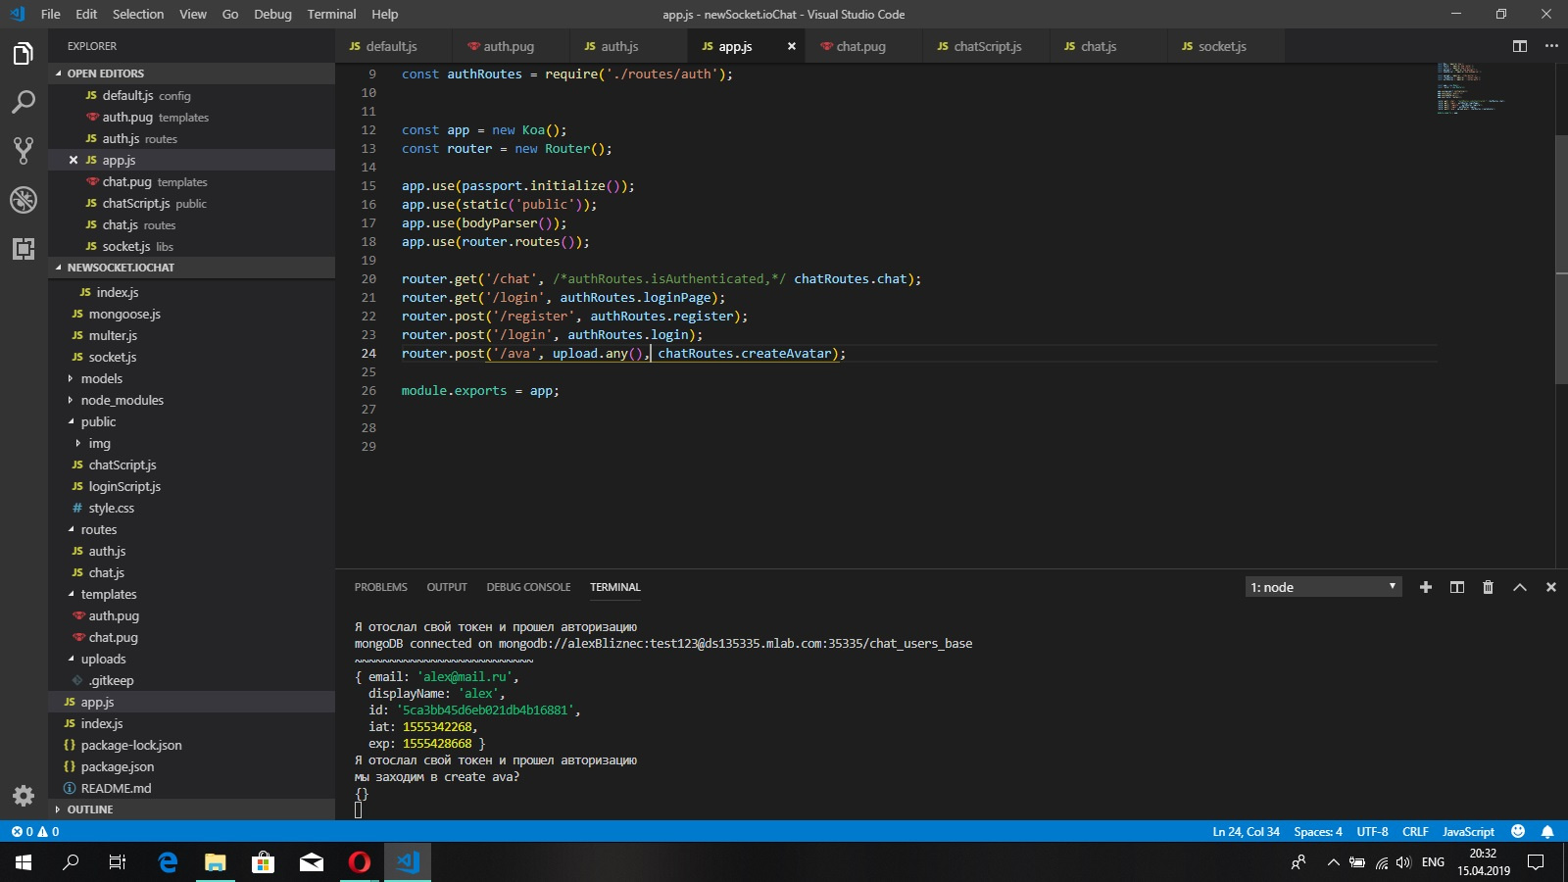Image resolution: width=1568 pixels, height=882 pixels.
Task: Show the Output panel tab
Action: (x=447, y=587)
